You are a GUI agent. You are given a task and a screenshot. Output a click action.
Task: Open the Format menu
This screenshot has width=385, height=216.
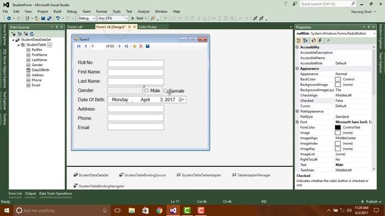pyautogui.click(x=102, y=11)
